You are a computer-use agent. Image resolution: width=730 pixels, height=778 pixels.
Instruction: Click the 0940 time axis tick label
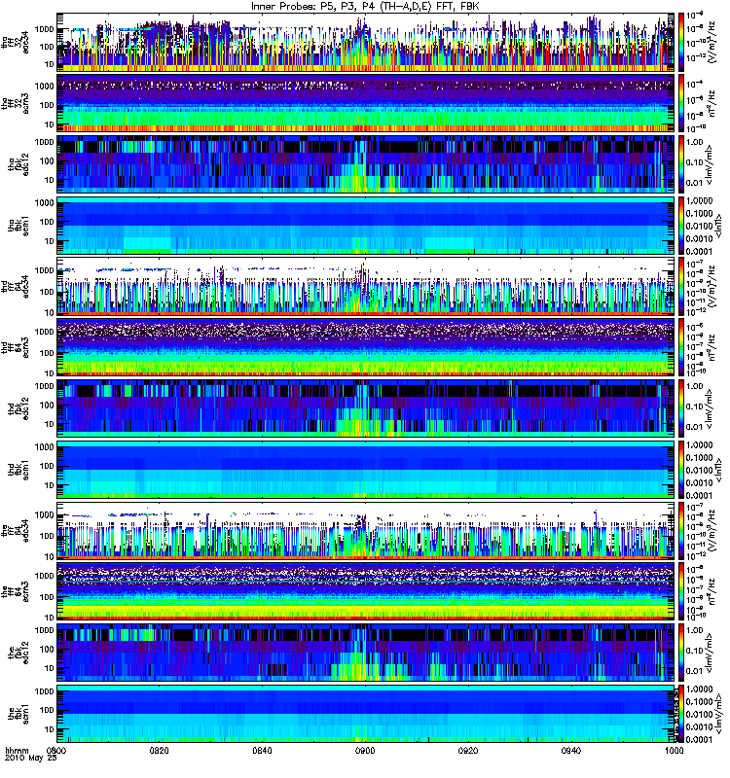tap(571, 751)
